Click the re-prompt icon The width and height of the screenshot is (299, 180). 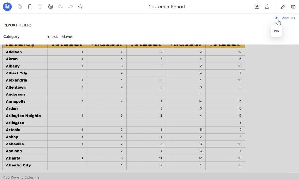pyautogui.click(x=50, y=7)
